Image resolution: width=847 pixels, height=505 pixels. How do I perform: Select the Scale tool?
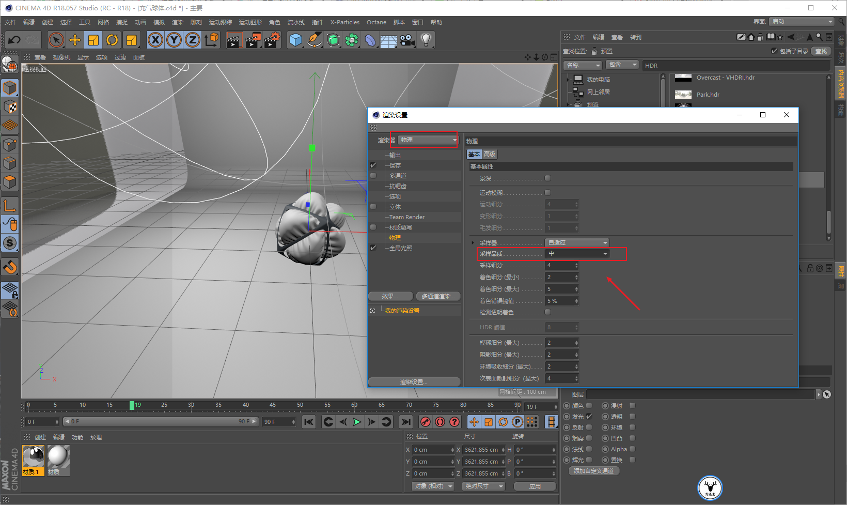pyautogui.click(x=93, y=40)
